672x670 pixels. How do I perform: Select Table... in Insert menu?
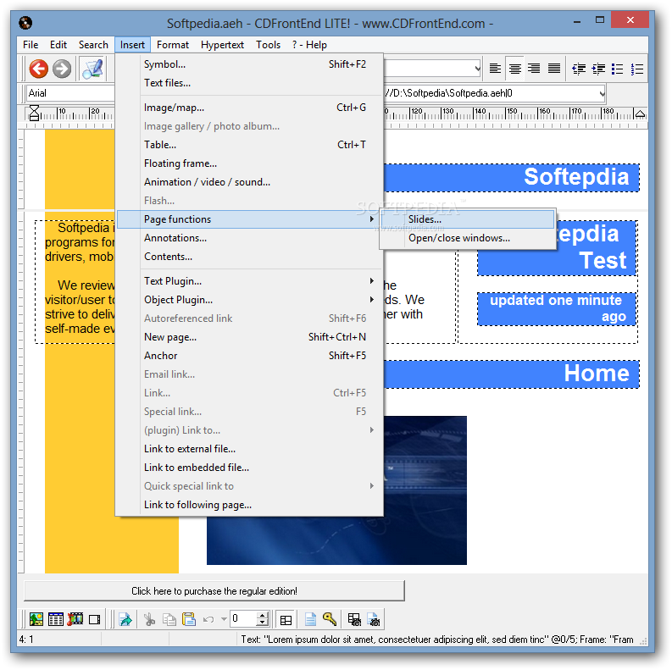pyautogui.click(x=249, y=145)
